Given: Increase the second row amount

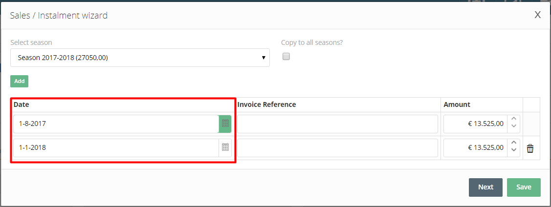Looking at the screenshot, I should (513, 144).
